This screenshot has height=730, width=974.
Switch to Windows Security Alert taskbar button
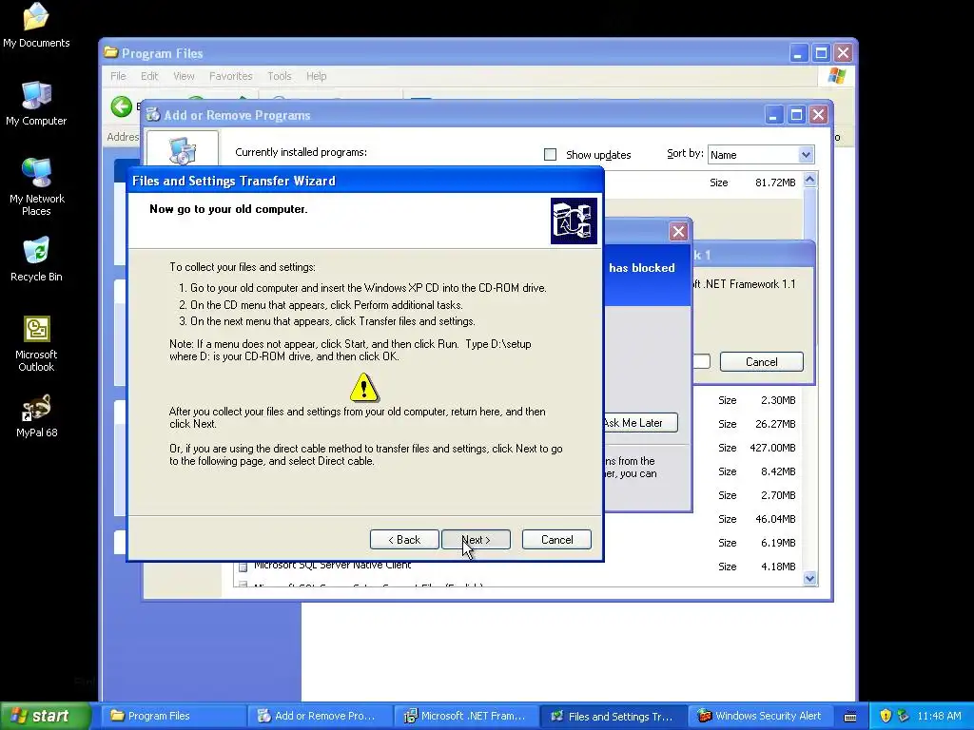coord(760,716)
